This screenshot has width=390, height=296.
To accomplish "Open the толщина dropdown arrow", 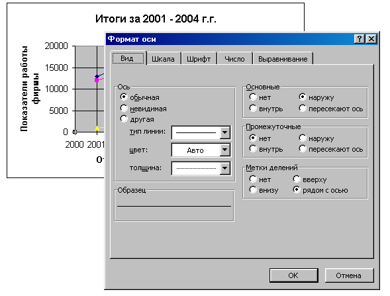I will click(225, 168).
